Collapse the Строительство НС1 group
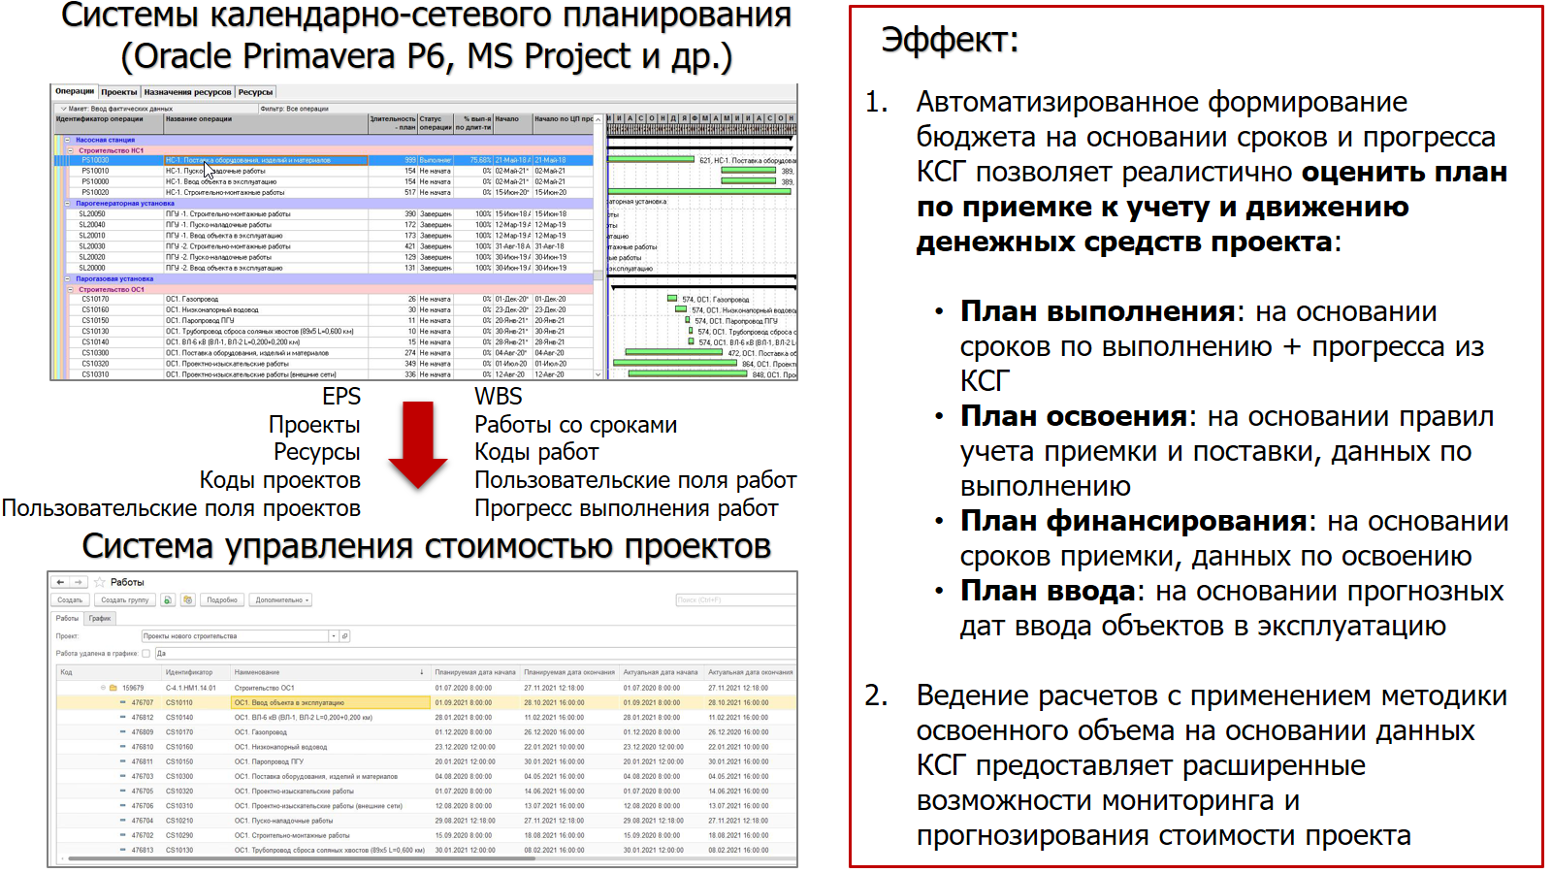Image resolution: width=1552 pixels, height=873 pixels. coord(72,150)
